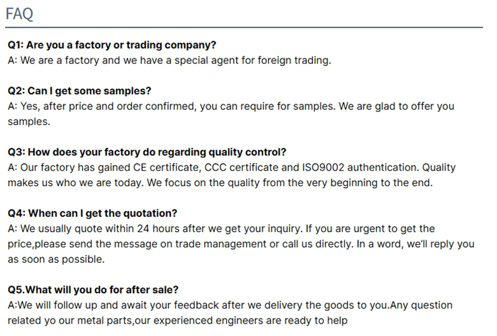The height and width of the screenshot is (336, 497).
Task: Click the horizontal divider line under FAQ
Action: (x=244, y=27)
